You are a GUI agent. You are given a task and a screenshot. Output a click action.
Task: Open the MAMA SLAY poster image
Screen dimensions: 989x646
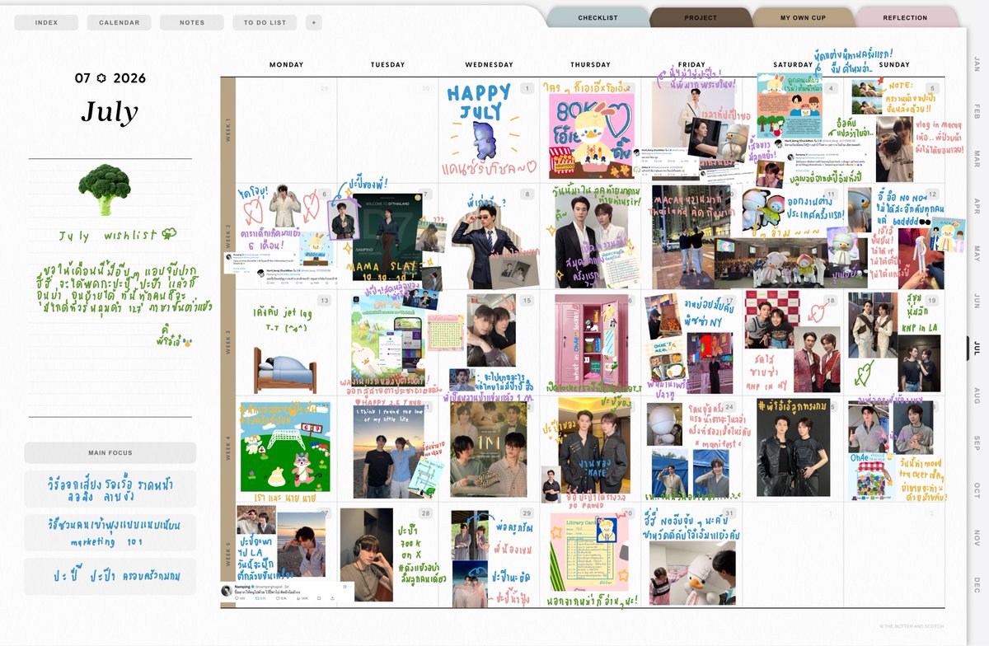(x=387, y=238)
